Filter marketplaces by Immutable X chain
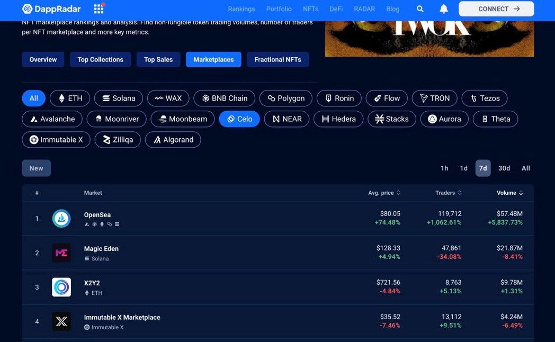The width and height of the screenshot is (555, 342). click(56, 140)
